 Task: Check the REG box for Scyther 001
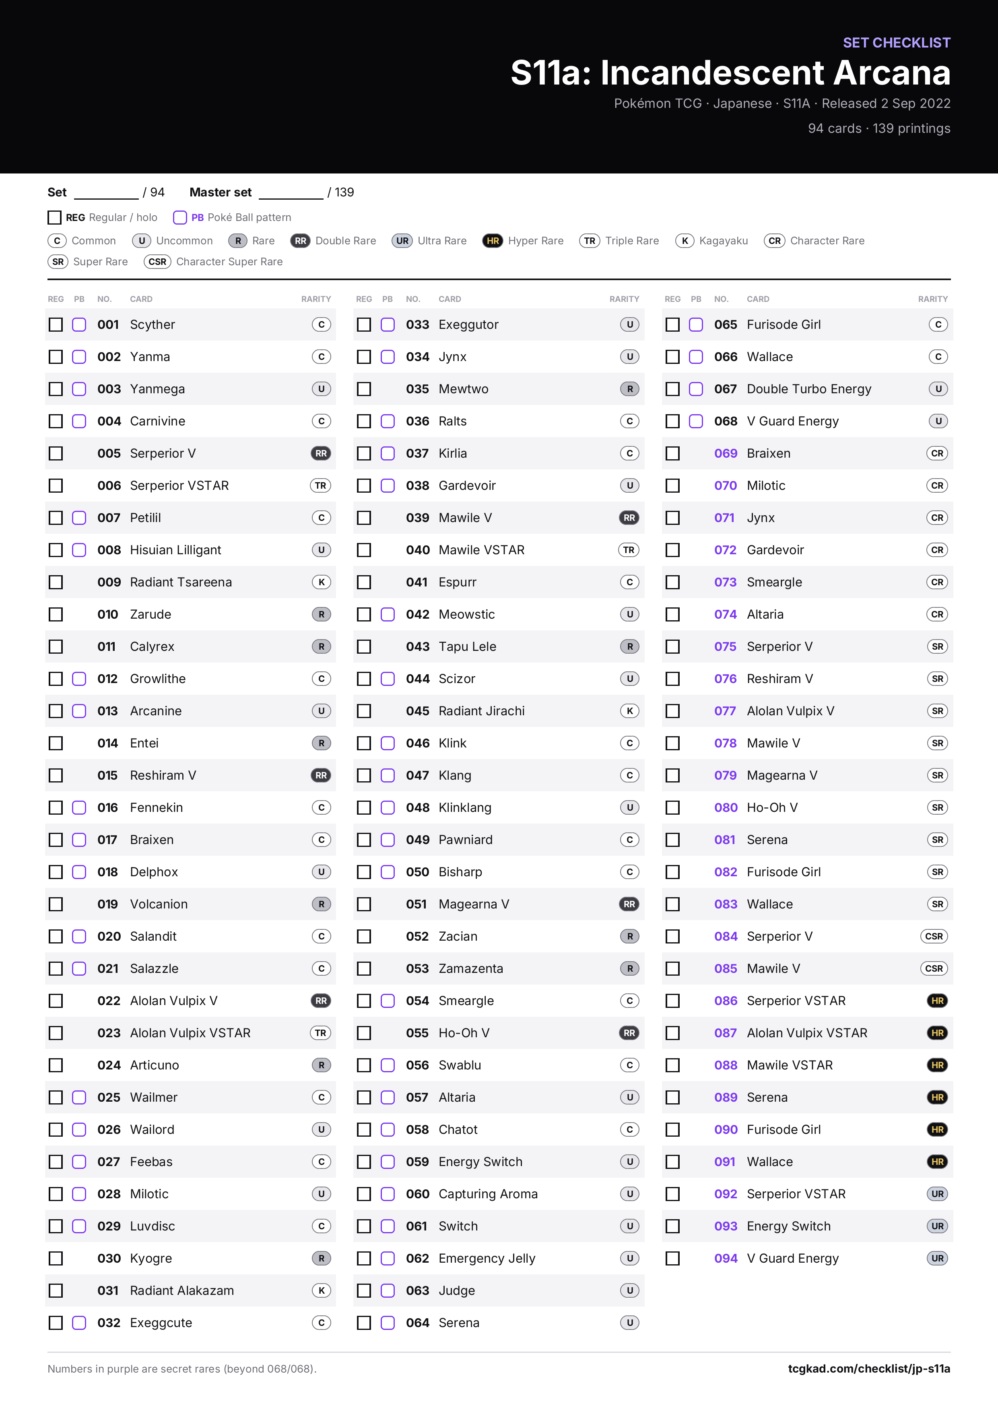pos(56,325)
